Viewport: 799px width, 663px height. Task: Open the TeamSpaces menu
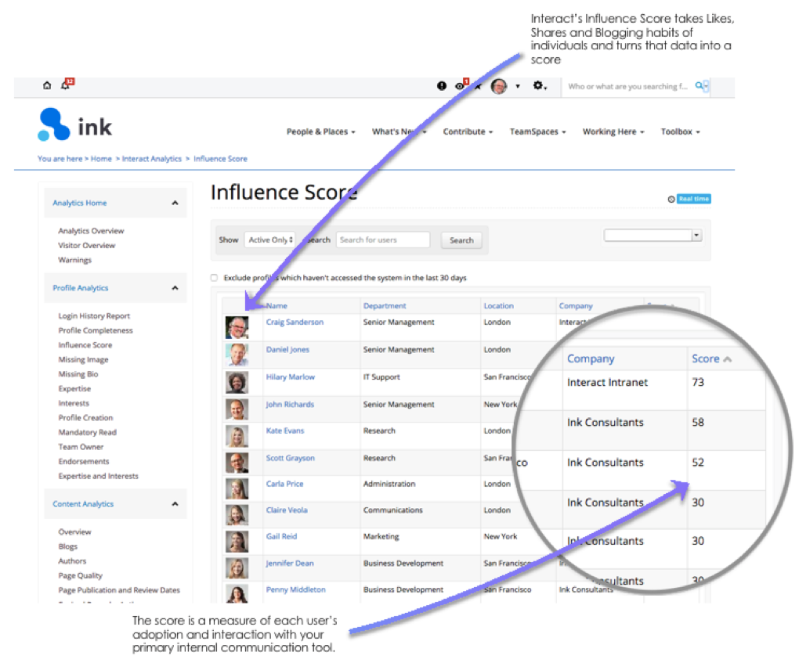537,132
